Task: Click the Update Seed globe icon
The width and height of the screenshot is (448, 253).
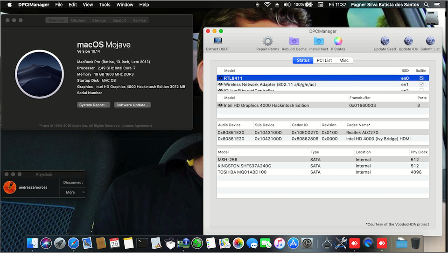Action: (385, 41)
